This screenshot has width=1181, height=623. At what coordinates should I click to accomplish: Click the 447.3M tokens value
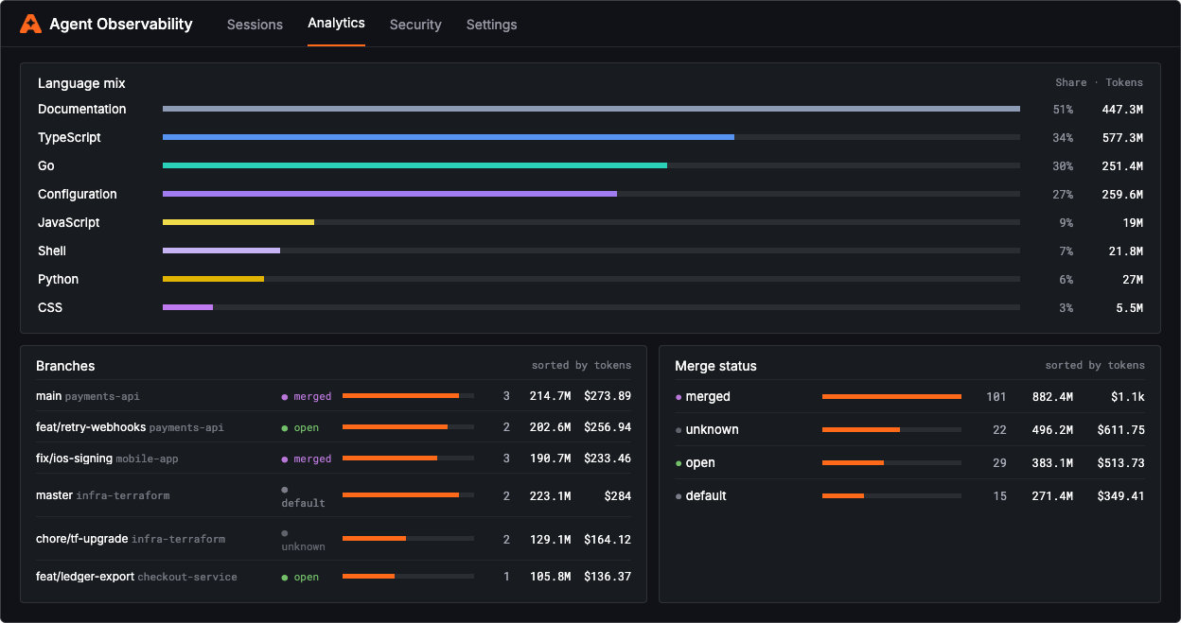(1122, 110)
